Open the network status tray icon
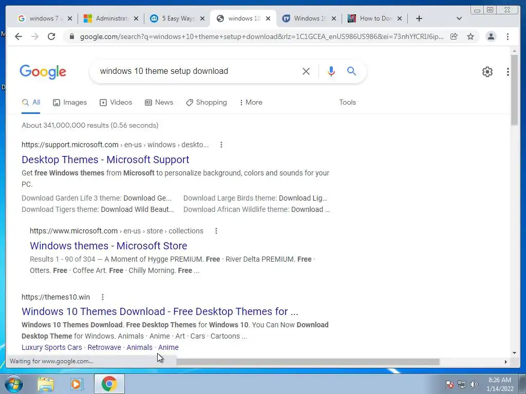Screen dimensions: 526x394 [462, 384]
